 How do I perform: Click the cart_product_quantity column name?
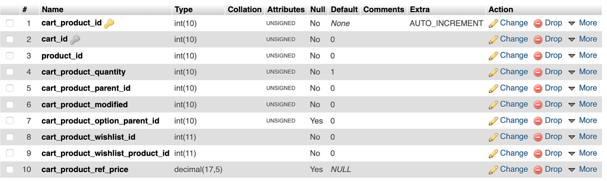click(83, 72)
